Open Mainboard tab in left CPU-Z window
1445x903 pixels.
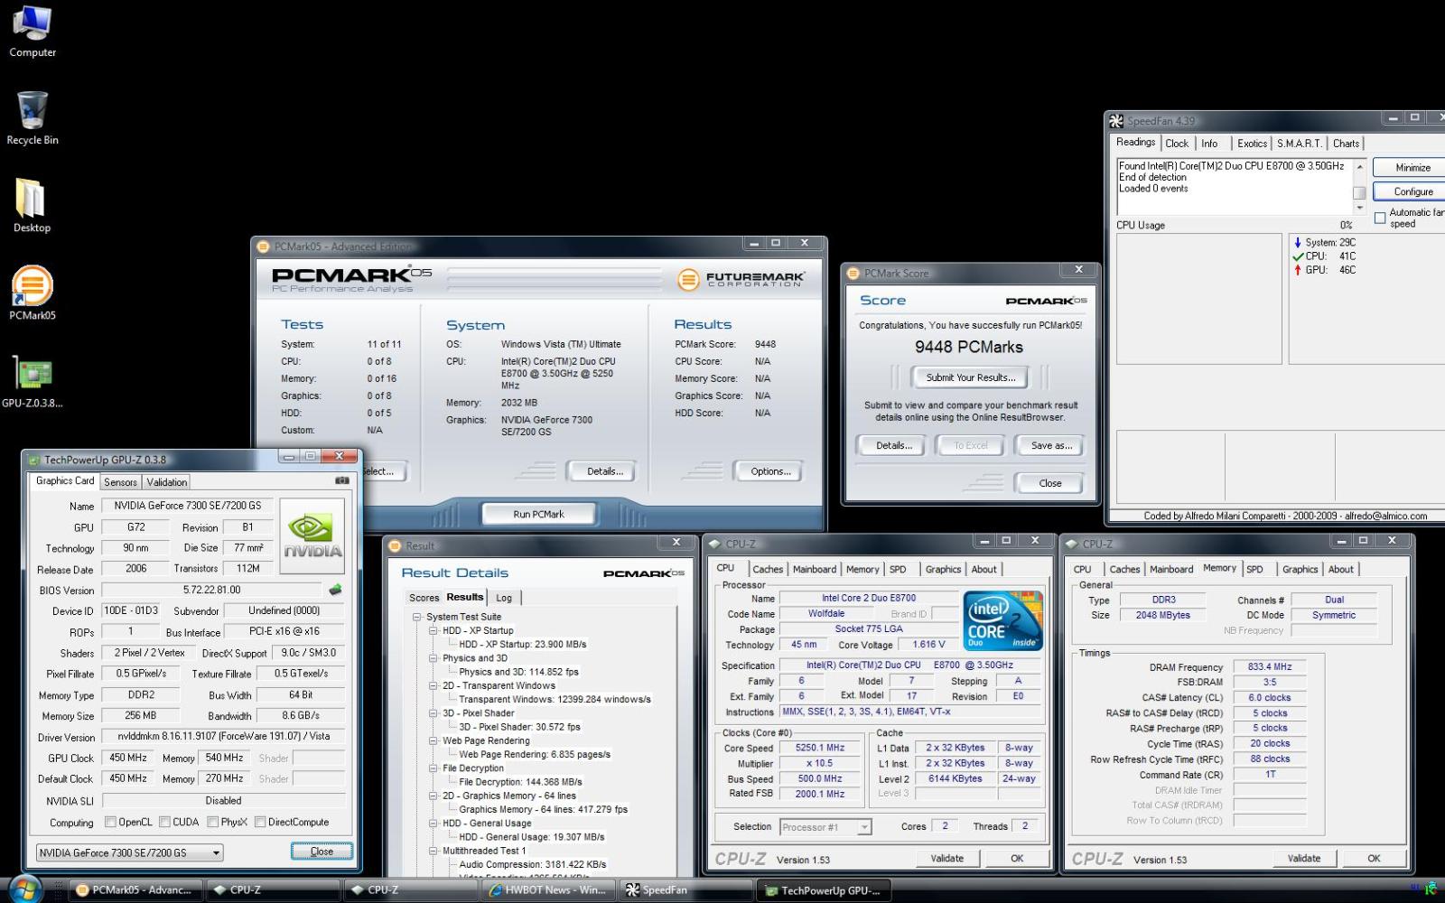click(815, 570)
